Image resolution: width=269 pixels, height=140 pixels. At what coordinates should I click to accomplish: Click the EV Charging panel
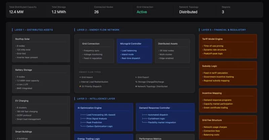pos(41,109)
